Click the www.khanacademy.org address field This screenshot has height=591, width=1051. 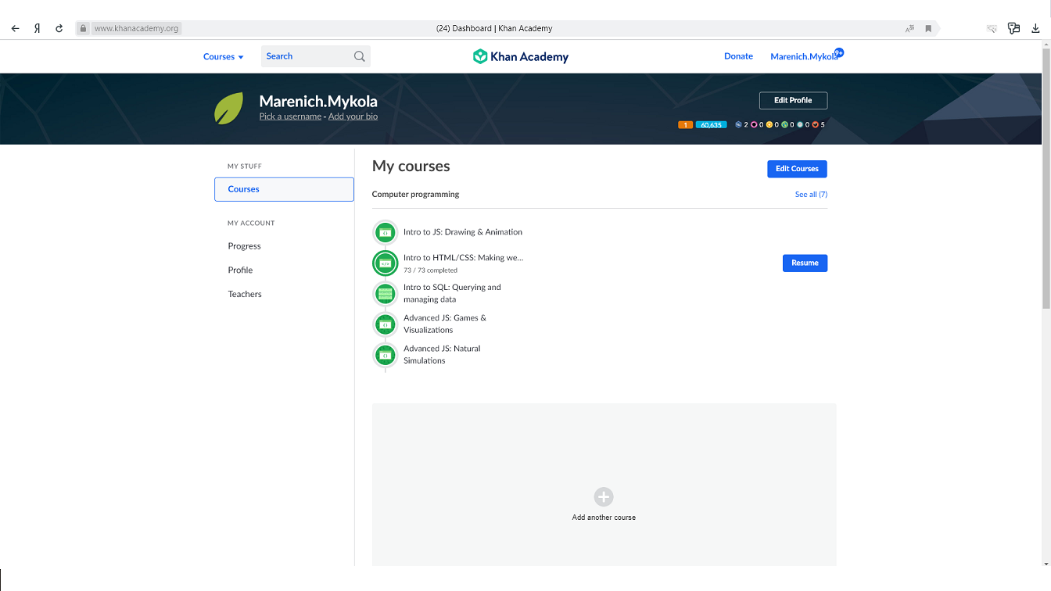click(137, 28)
